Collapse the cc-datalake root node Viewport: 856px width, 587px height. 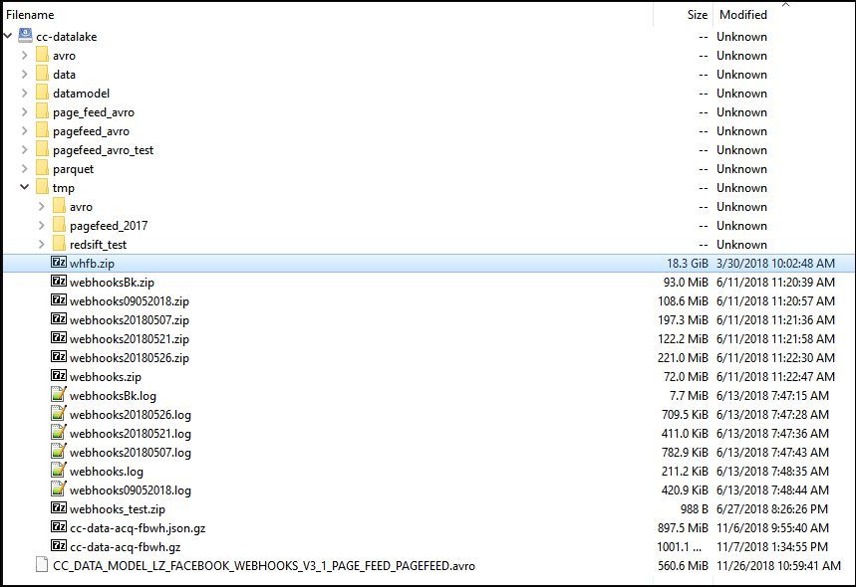click(8, 37)
